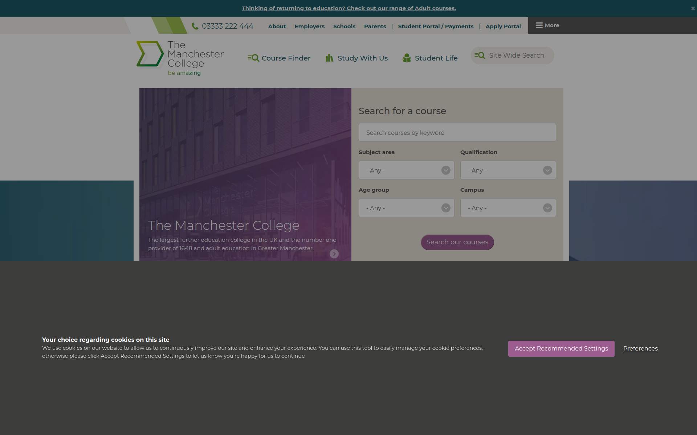Open the Course Finder navigation item

[x=279, y=58]
